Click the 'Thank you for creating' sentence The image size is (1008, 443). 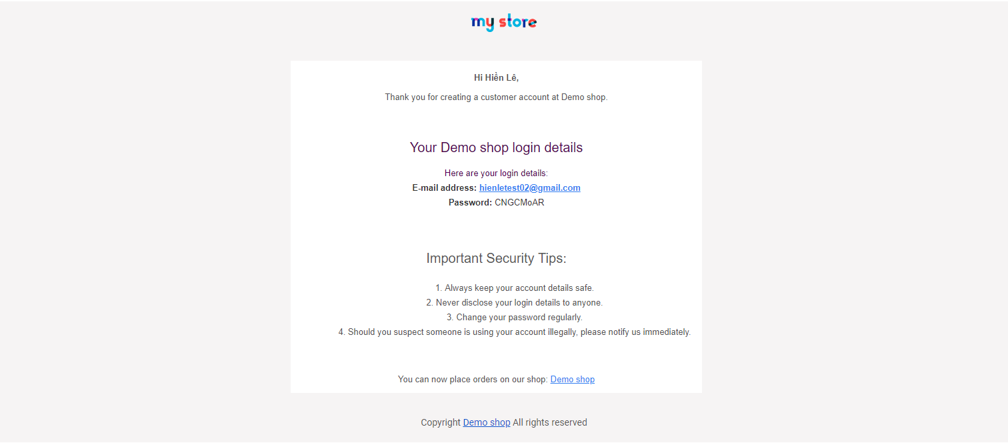click(x=467, y=97)
